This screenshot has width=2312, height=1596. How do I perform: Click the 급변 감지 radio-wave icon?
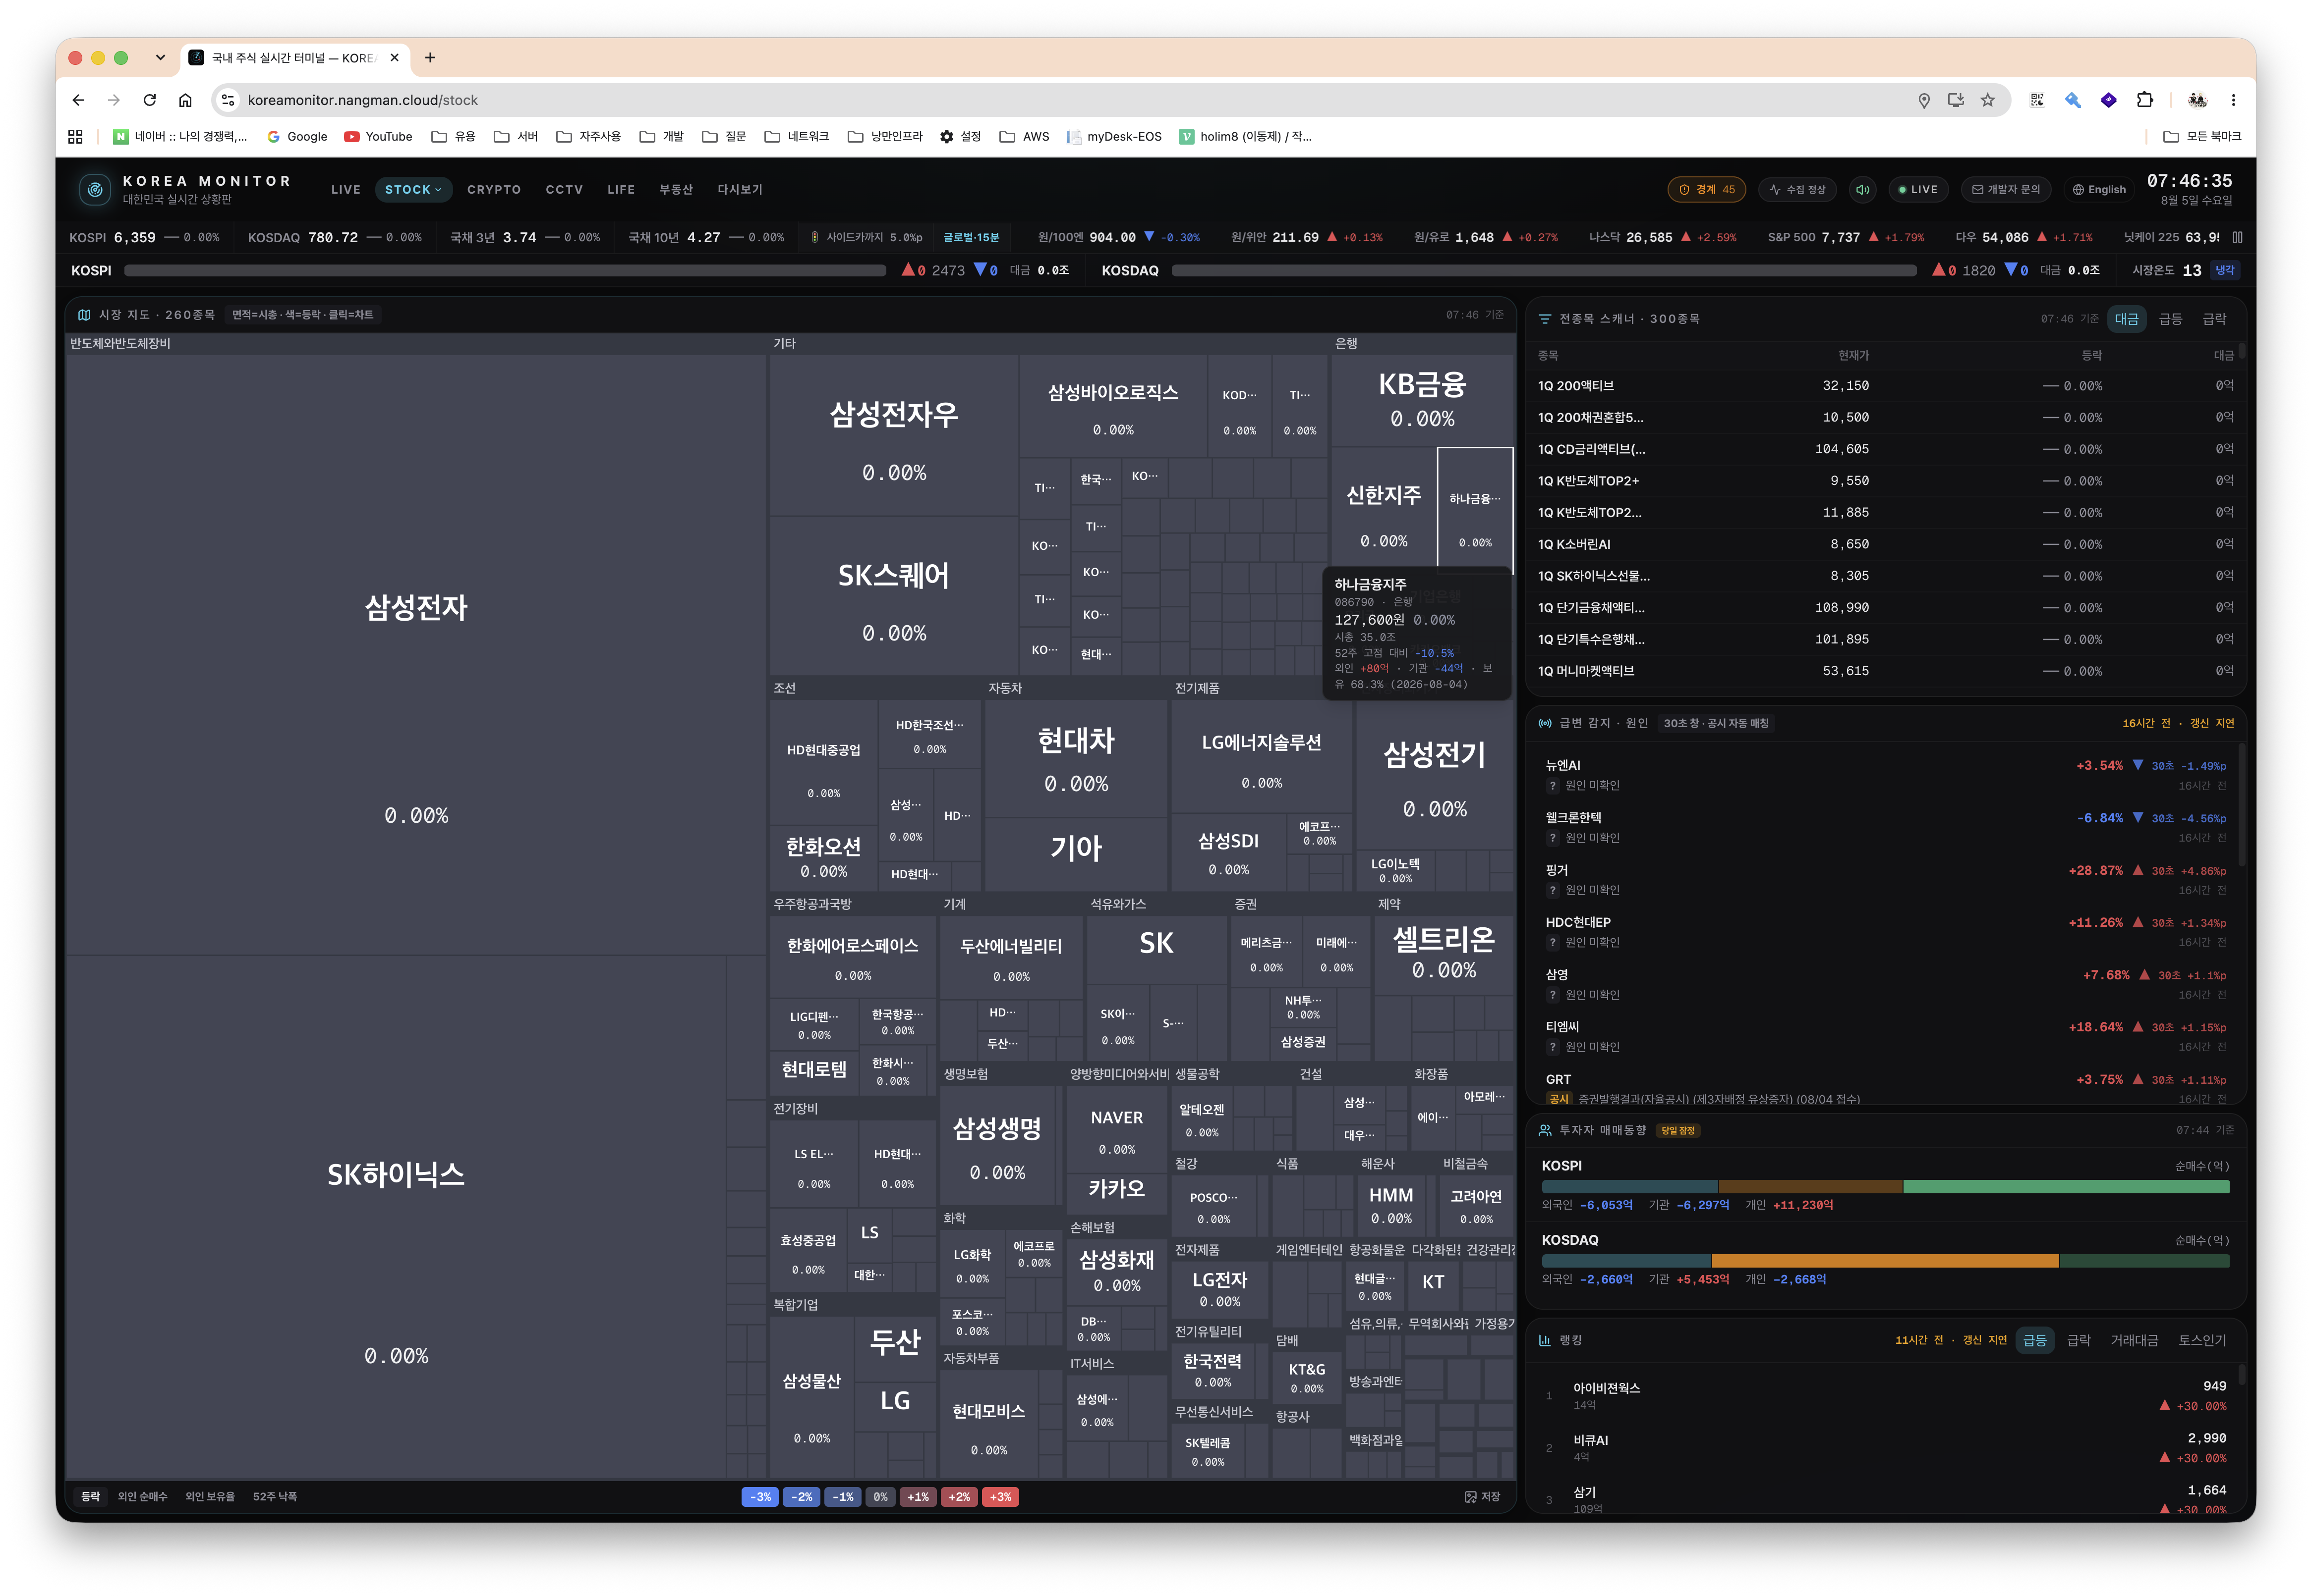(x=1545, y=723)
